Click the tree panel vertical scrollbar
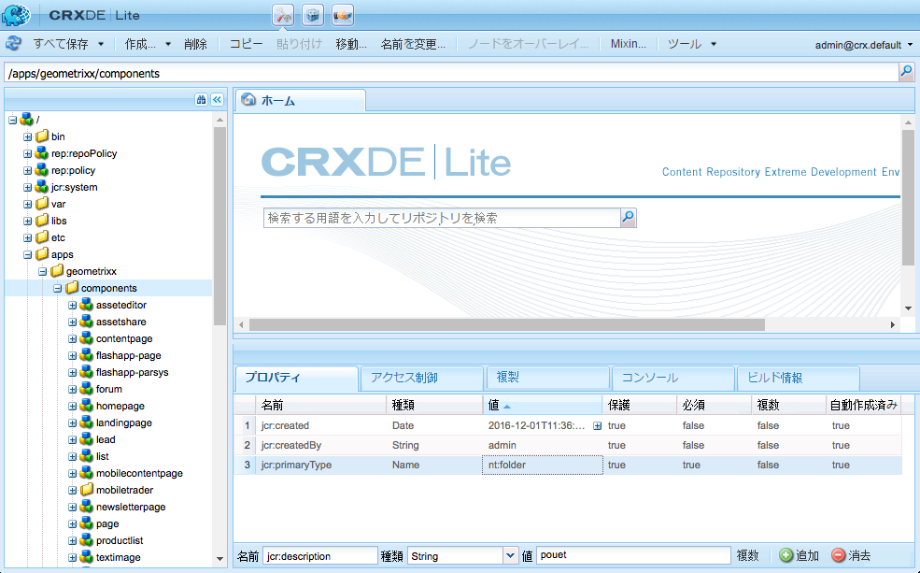Image resolution: width=920 pixels, height=573 pixels. pos(220,226)
